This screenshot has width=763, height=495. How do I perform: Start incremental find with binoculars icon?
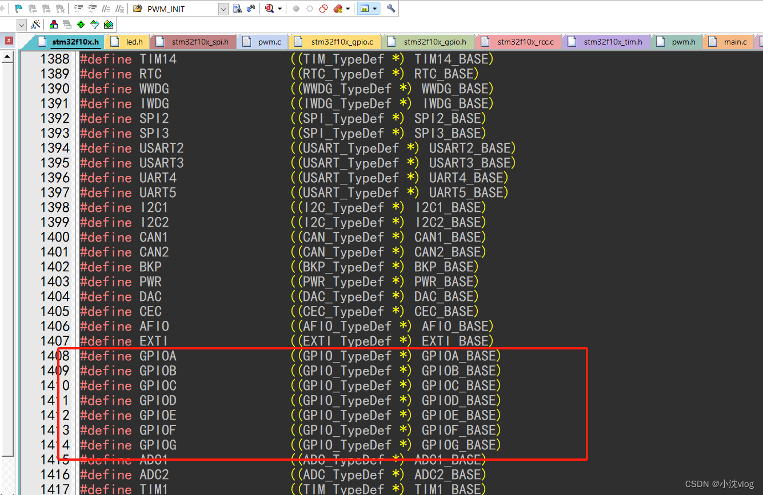coord(250,9)
